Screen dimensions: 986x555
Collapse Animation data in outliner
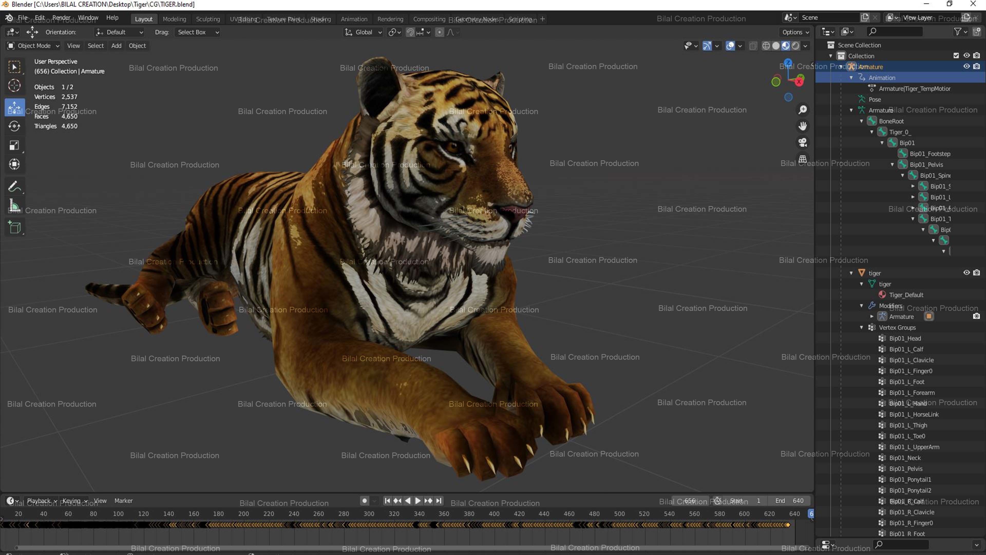851,77
